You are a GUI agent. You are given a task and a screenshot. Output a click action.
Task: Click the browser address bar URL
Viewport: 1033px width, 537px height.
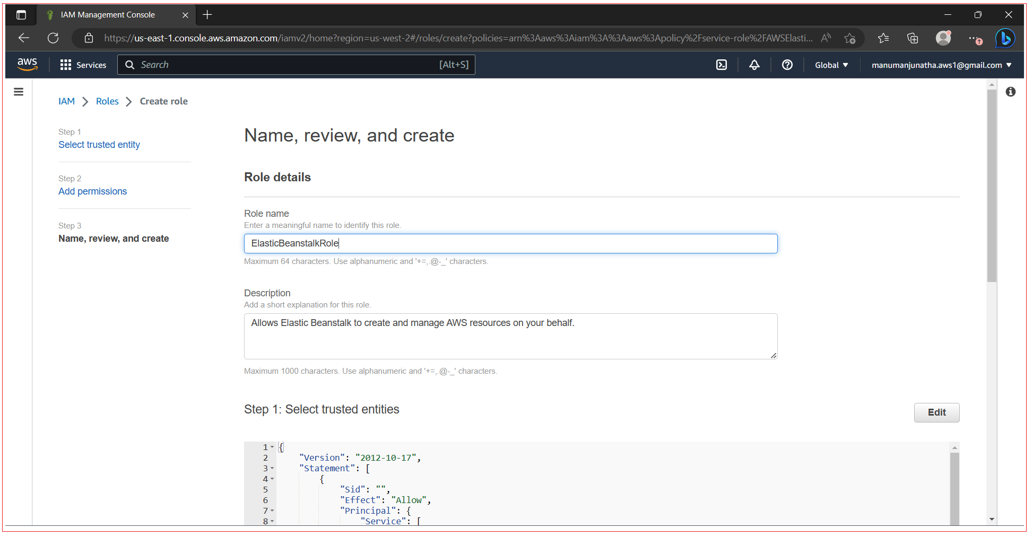458,38
